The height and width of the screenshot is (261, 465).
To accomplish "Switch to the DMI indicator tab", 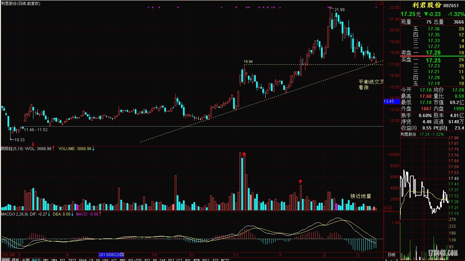I will coord(46,260).
